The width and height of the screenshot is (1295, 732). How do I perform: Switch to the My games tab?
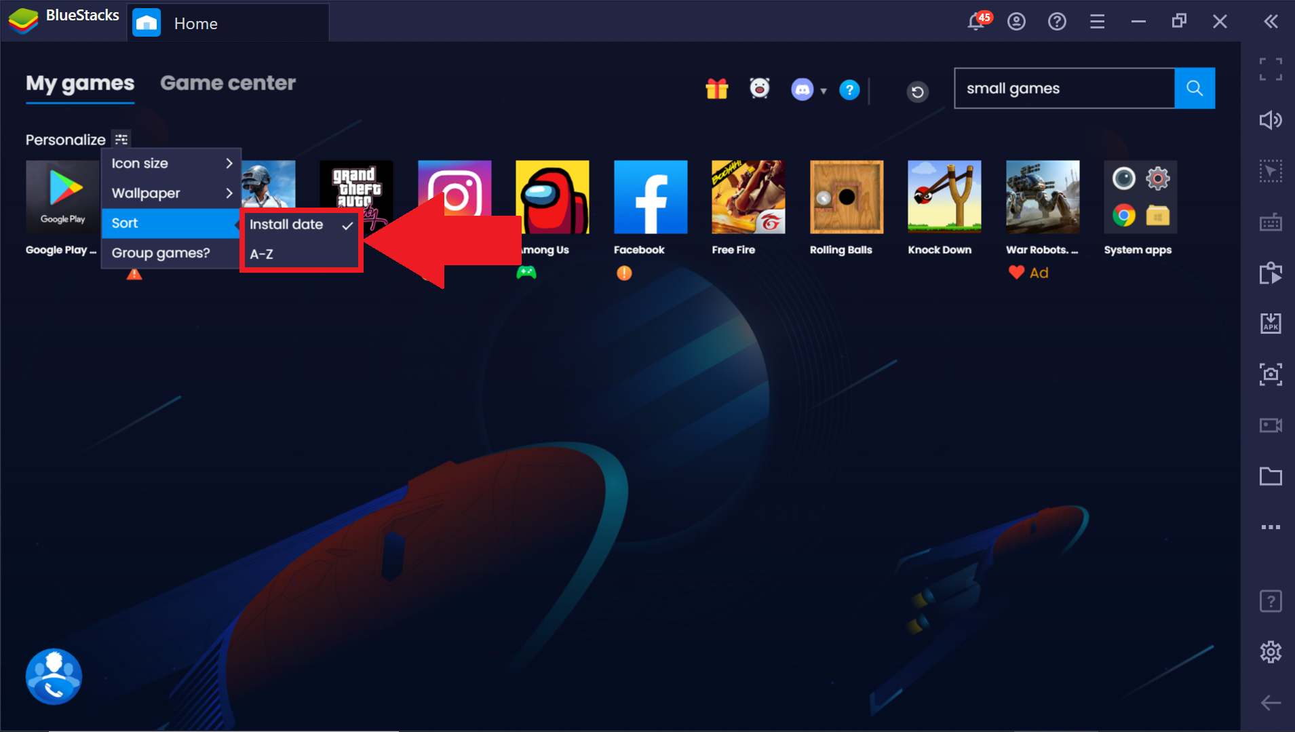click(80, 83)
